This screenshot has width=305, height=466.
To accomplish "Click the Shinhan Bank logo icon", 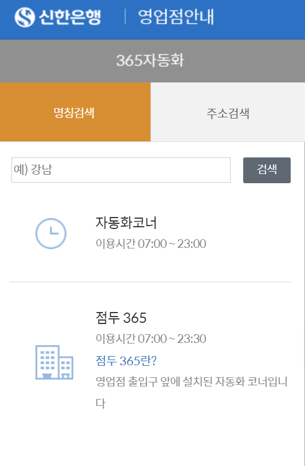I will (25, 17).
